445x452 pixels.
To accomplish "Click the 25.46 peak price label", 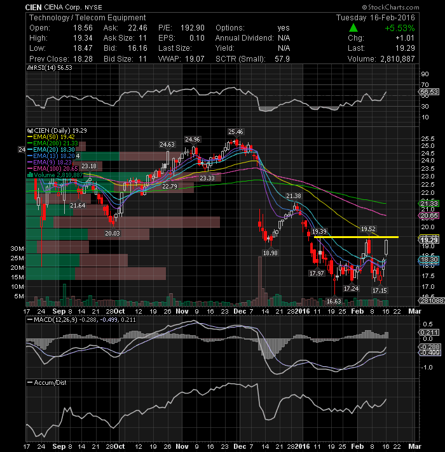I will coord(235,132).
